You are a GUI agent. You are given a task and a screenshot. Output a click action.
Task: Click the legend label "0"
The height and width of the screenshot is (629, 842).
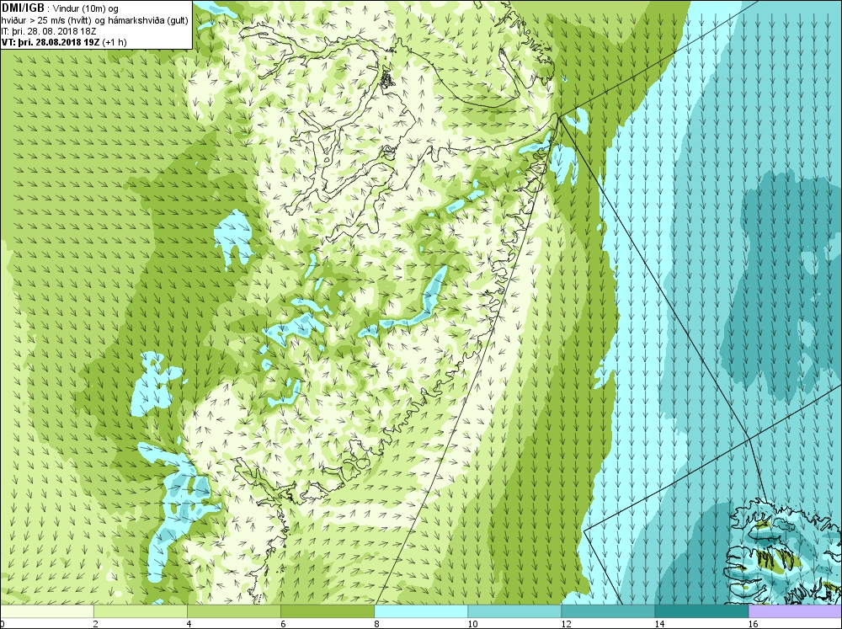(3, 624)
